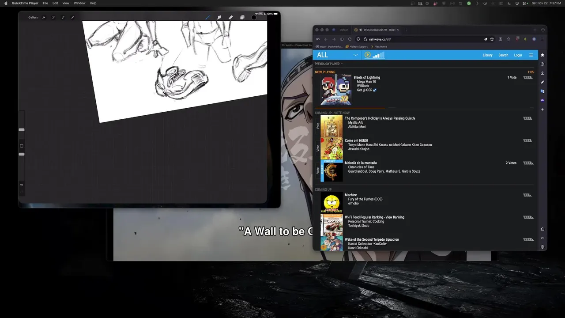Open QuickTime Player Window menu

click(79, 3)
